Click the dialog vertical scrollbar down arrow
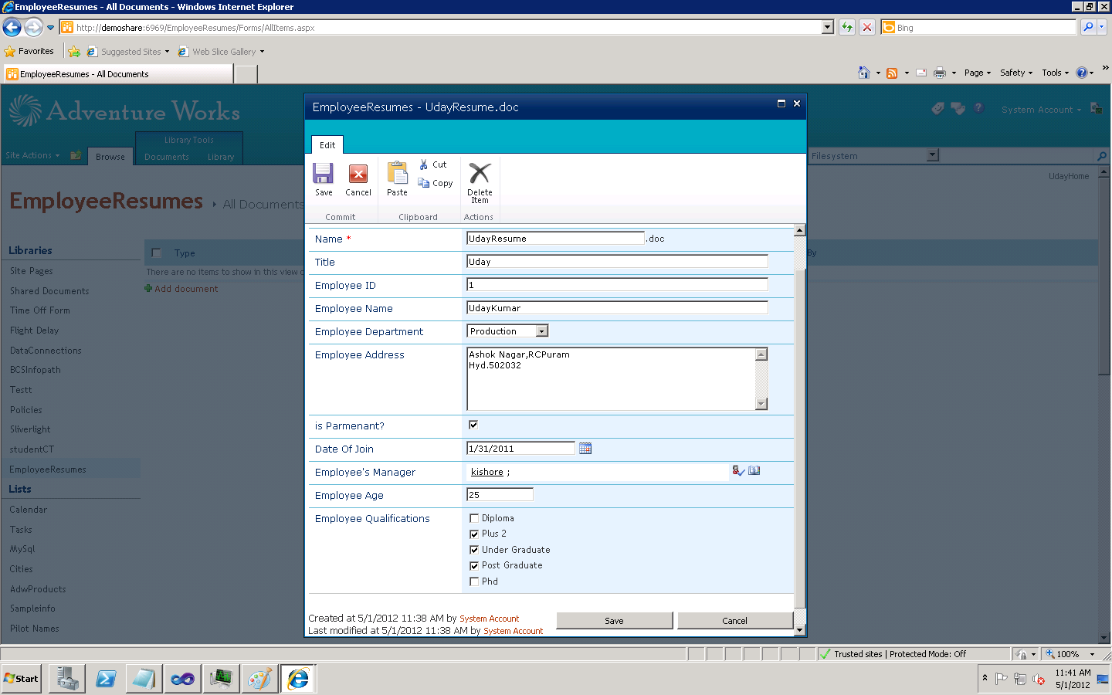The image size is (1112, 695). (x=800, y=630)
